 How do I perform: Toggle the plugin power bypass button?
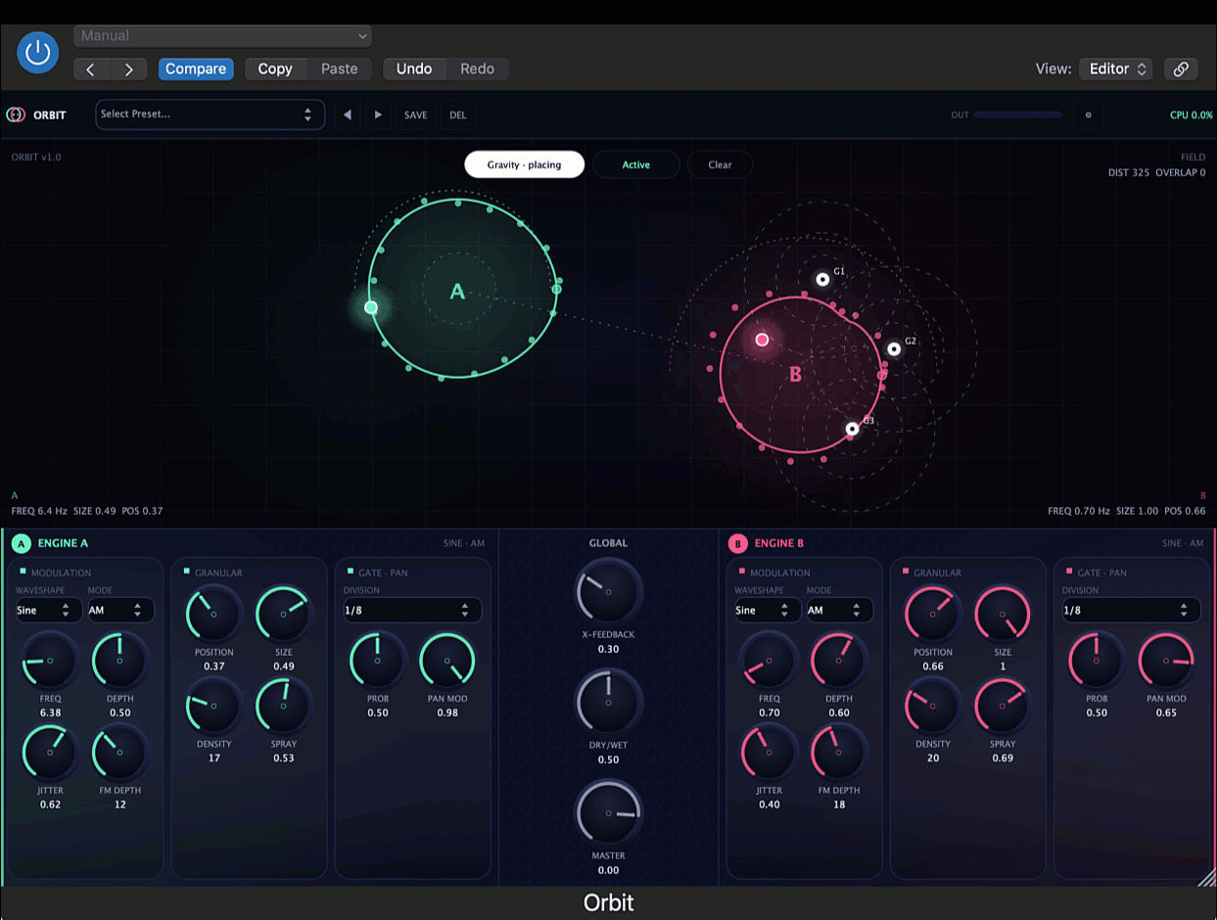(37, 53)
